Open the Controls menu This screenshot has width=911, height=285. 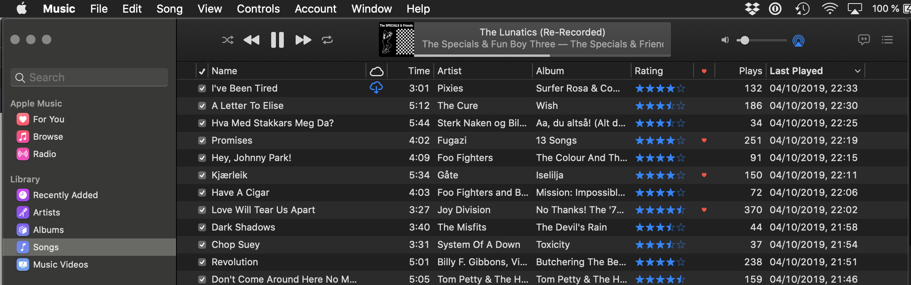tap(258, 9)
